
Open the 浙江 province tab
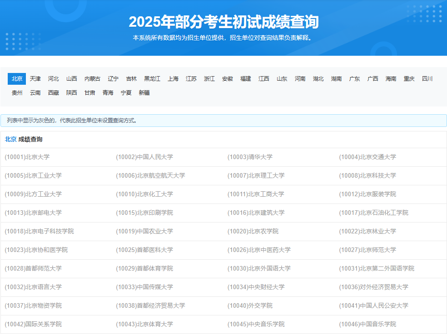point(209,79)
